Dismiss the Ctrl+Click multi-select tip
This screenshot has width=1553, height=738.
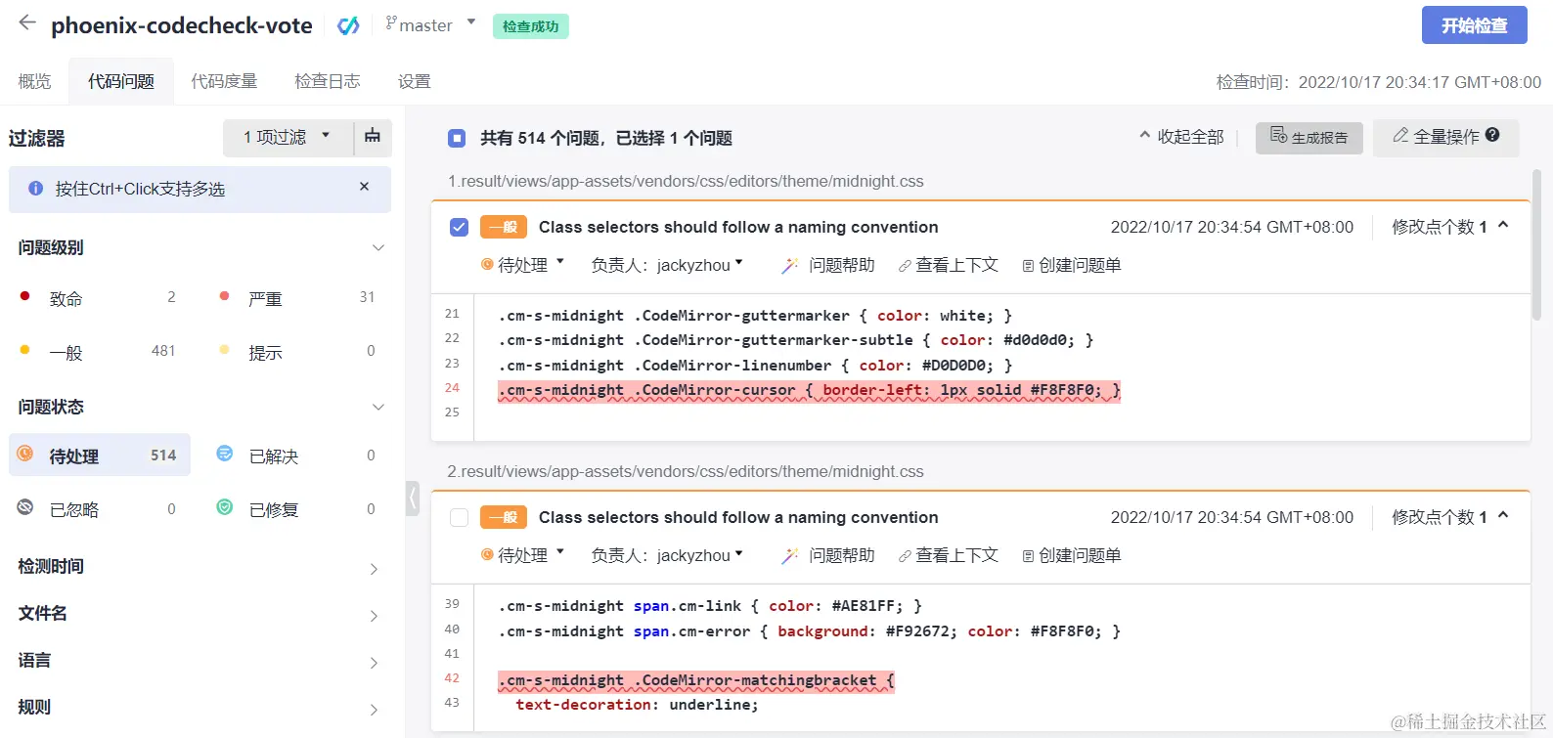(x=365, y=187)
